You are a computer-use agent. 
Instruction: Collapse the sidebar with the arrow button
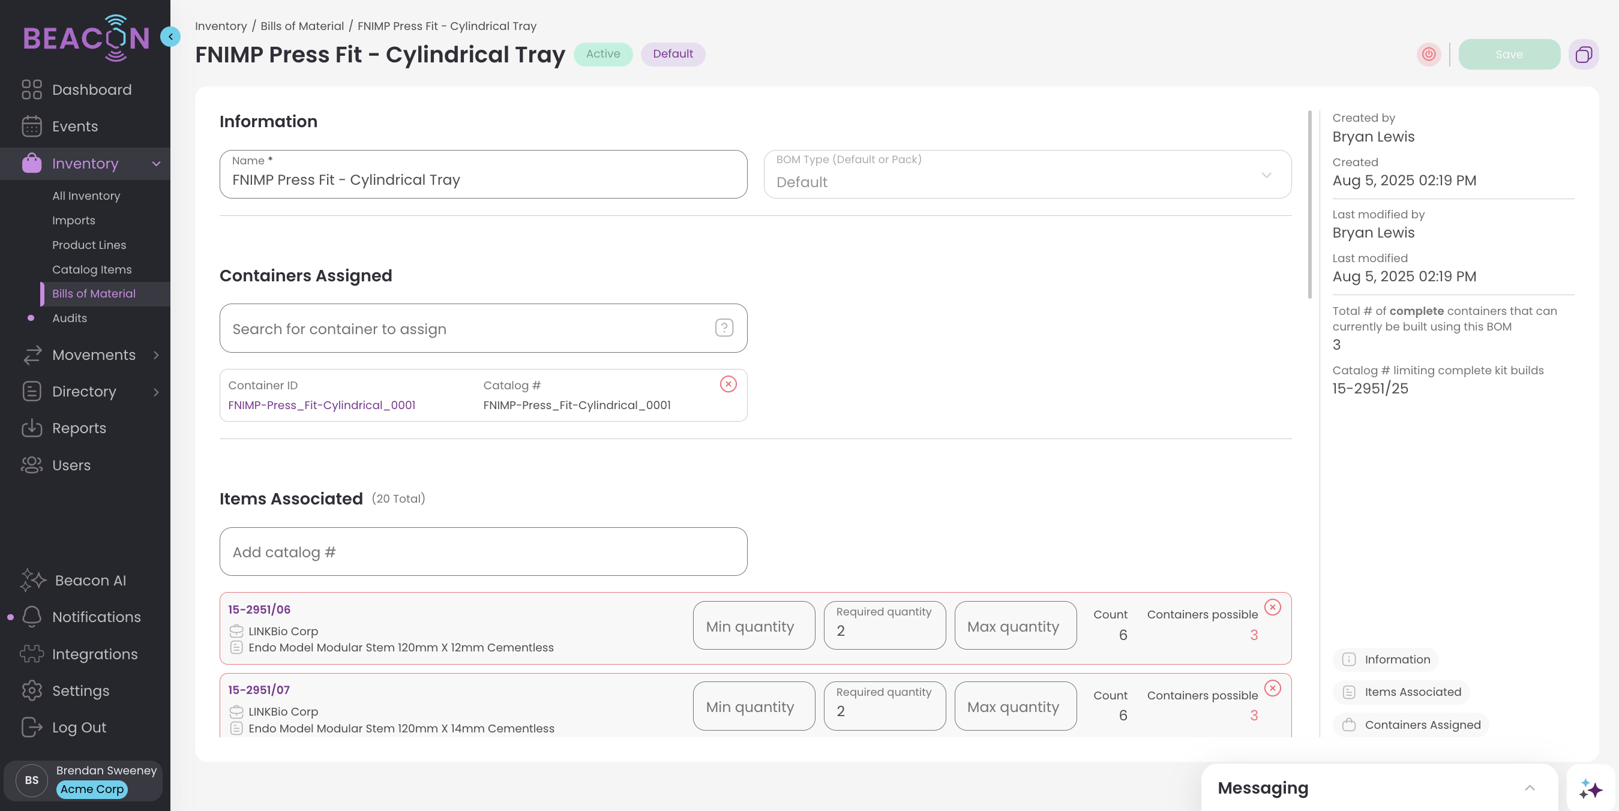(x=170, y=37)
